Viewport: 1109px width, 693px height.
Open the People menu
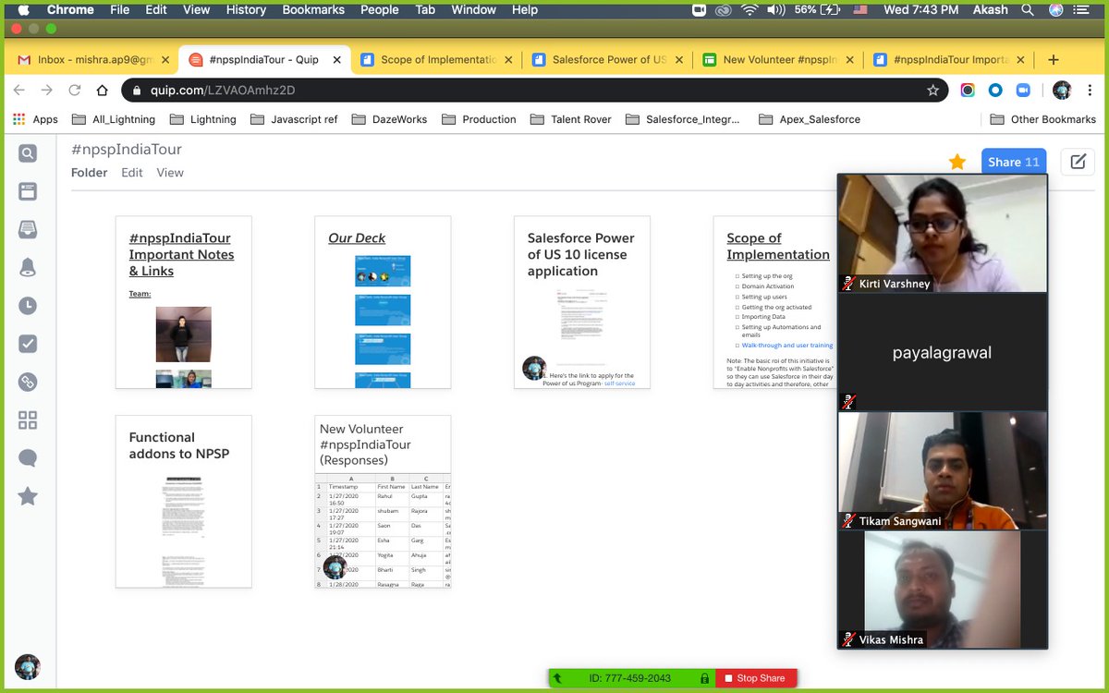(x=380, y=9)
